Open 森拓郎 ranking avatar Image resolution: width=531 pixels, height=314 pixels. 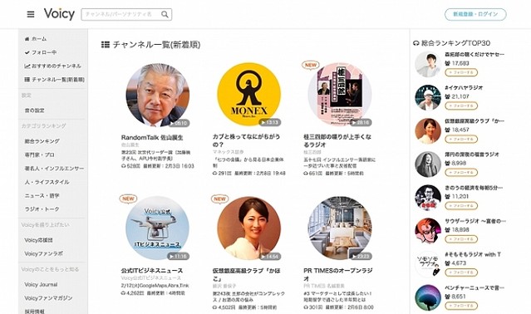pos(428,64)
